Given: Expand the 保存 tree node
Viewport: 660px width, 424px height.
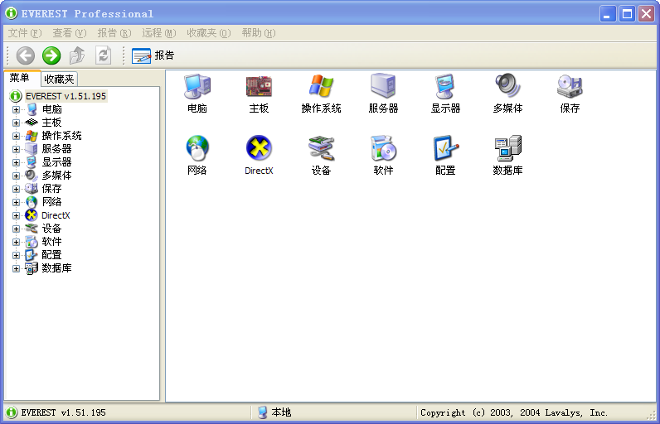Looking at the screenshot, I should pyautogui.click(x=16, y=189).
